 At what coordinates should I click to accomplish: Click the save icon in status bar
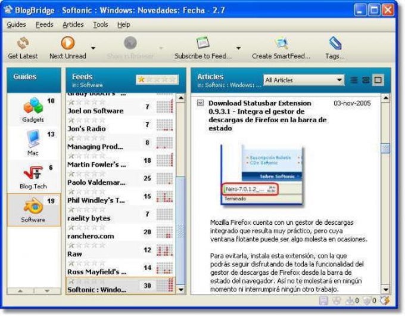[x=323, y=300]
